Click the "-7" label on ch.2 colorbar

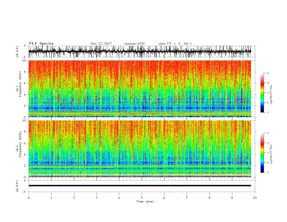pos(267,173)
